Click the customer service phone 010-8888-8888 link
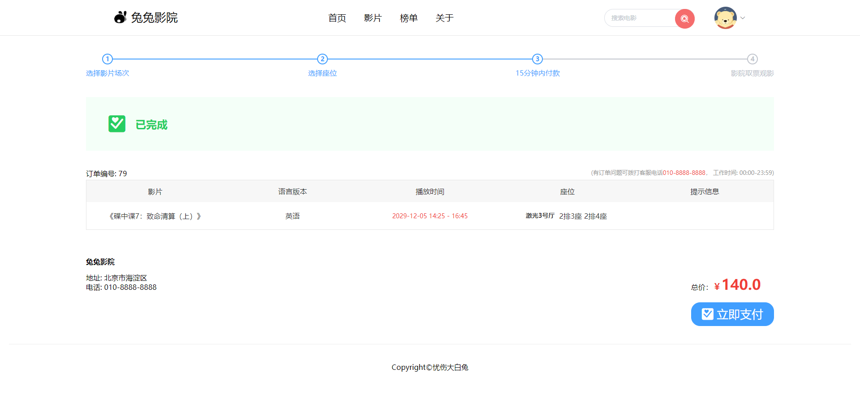Screen dimensions: 860x411 pyautogui.click(x=684, y=173)
